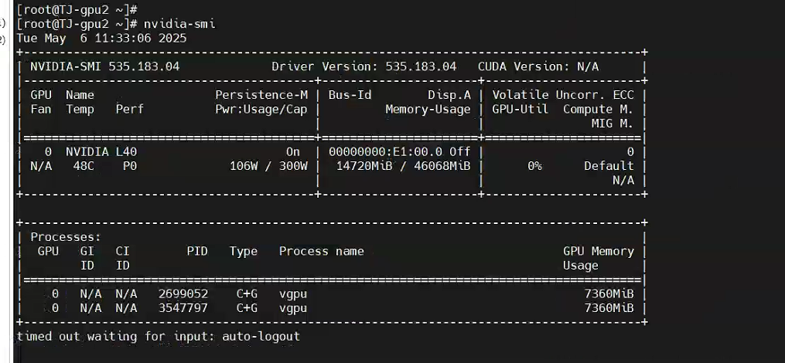Click the Default compute mode text
The width and height of the screenshot is (785, 363).
click(x=609, y=166)
